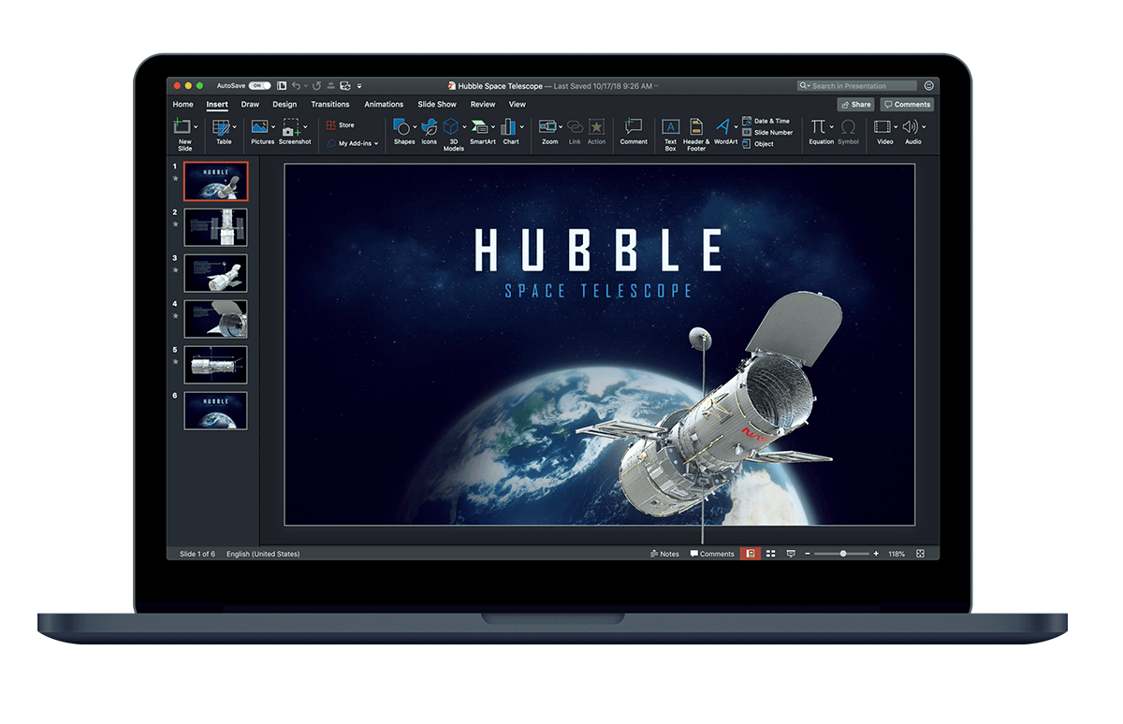Open the Transitions tab
1123x724 pixels.
330,104
